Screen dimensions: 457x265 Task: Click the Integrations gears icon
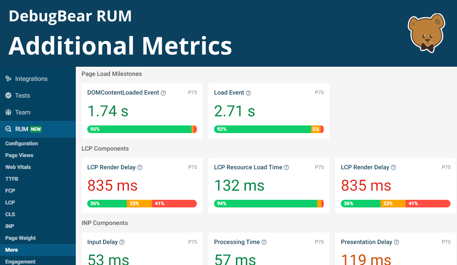(x=8, y=79)
